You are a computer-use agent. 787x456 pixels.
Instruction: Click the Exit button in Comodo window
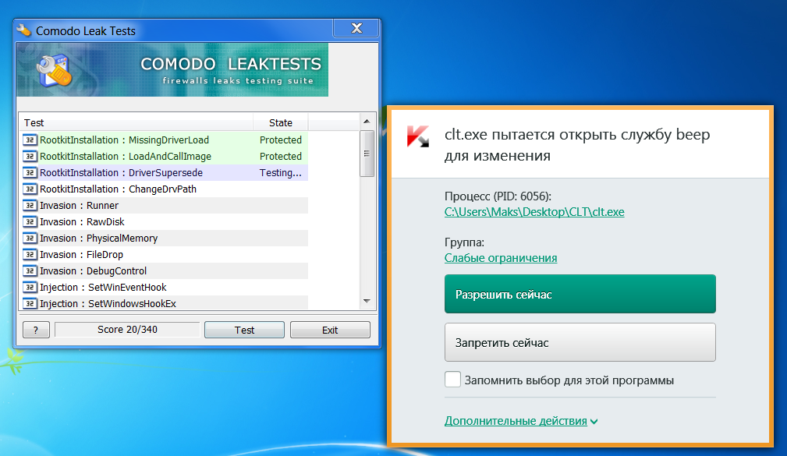click(x=330, y=330)
